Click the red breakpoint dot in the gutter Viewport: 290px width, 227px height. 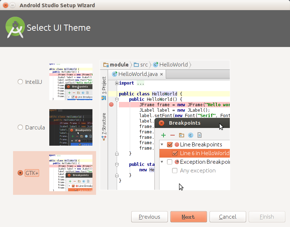(111, 104)
